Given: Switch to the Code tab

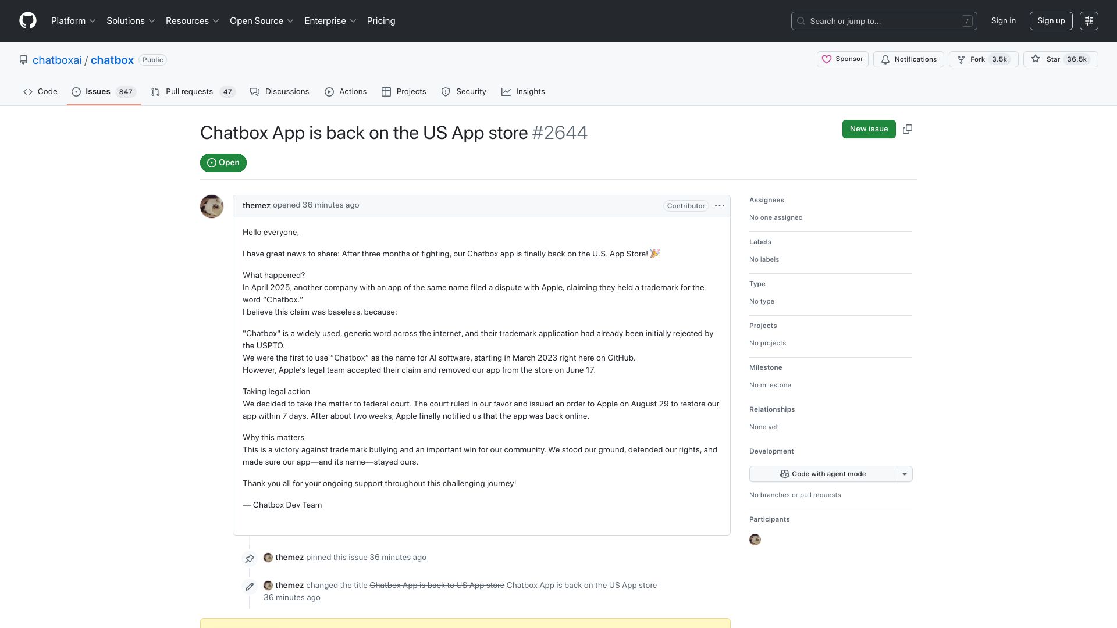Looking at the screenshot, I should click(x=40, y=92).
